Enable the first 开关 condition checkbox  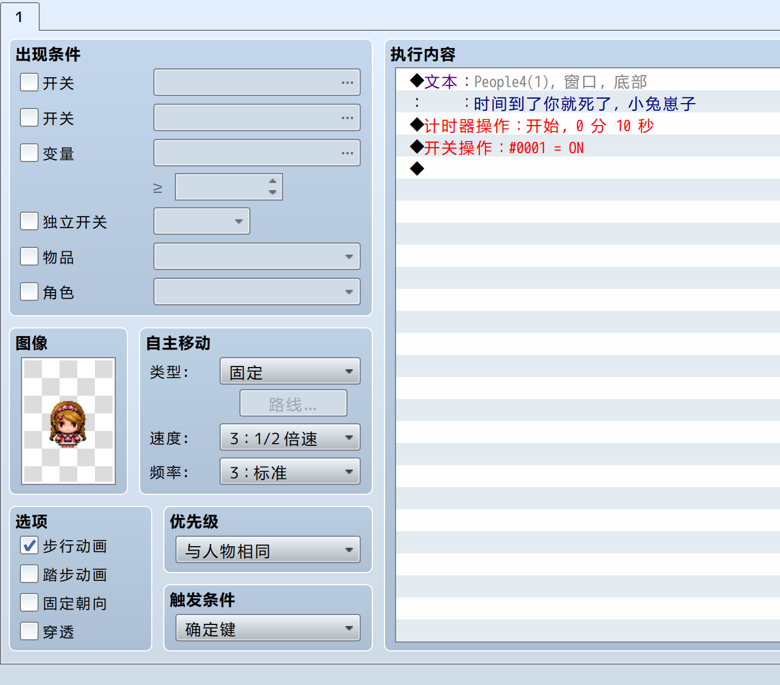coord(29,83)
